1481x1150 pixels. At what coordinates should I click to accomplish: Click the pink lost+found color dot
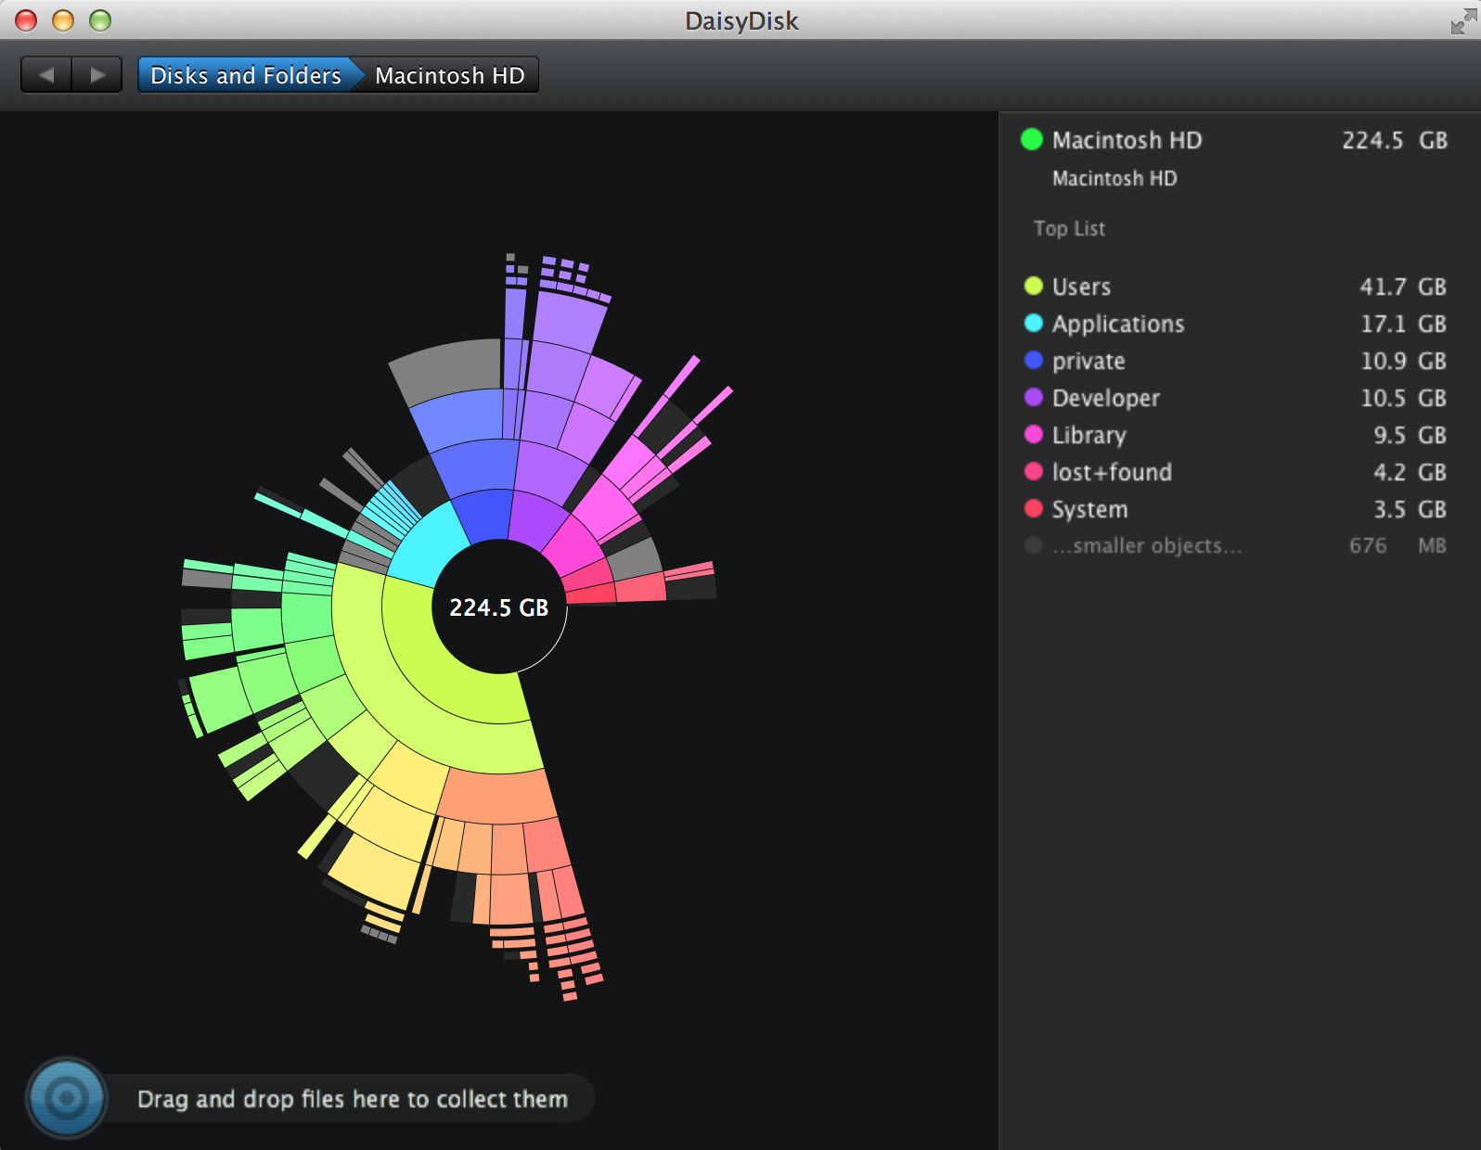[1034, 471]
